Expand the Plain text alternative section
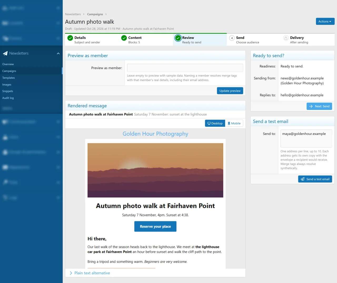Screen dimensions: 337x283 [x=90, y=273]
